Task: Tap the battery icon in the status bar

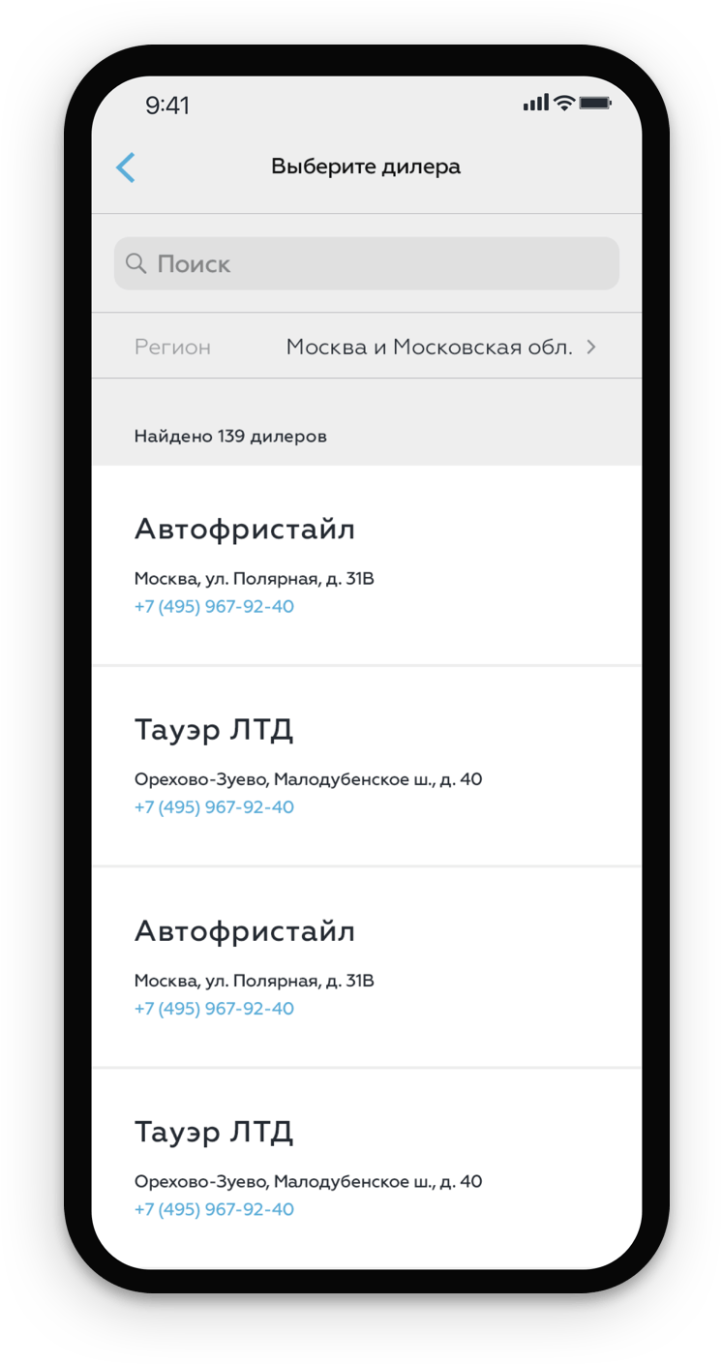Action: [x=595, y=103]
